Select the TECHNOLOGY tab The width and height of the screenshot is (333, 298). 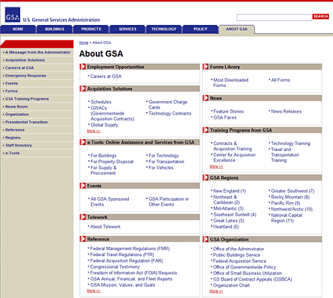click(x=164, y=29)
